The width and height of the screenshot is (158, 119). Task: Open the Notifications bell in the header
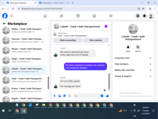point(144,16)
